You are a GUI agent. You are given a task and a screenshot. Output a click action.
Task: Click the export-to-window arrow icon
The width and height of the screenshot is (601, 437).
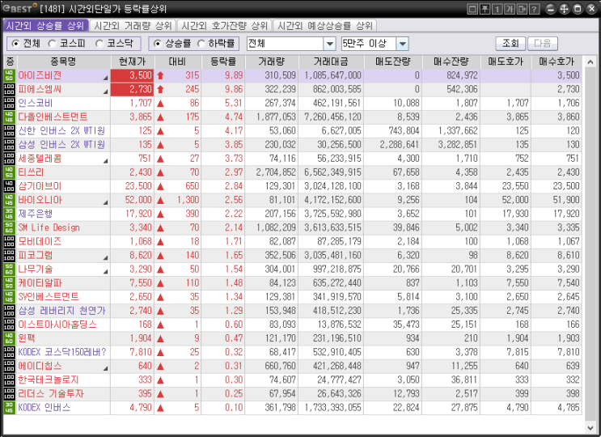[x=522, y=9]
